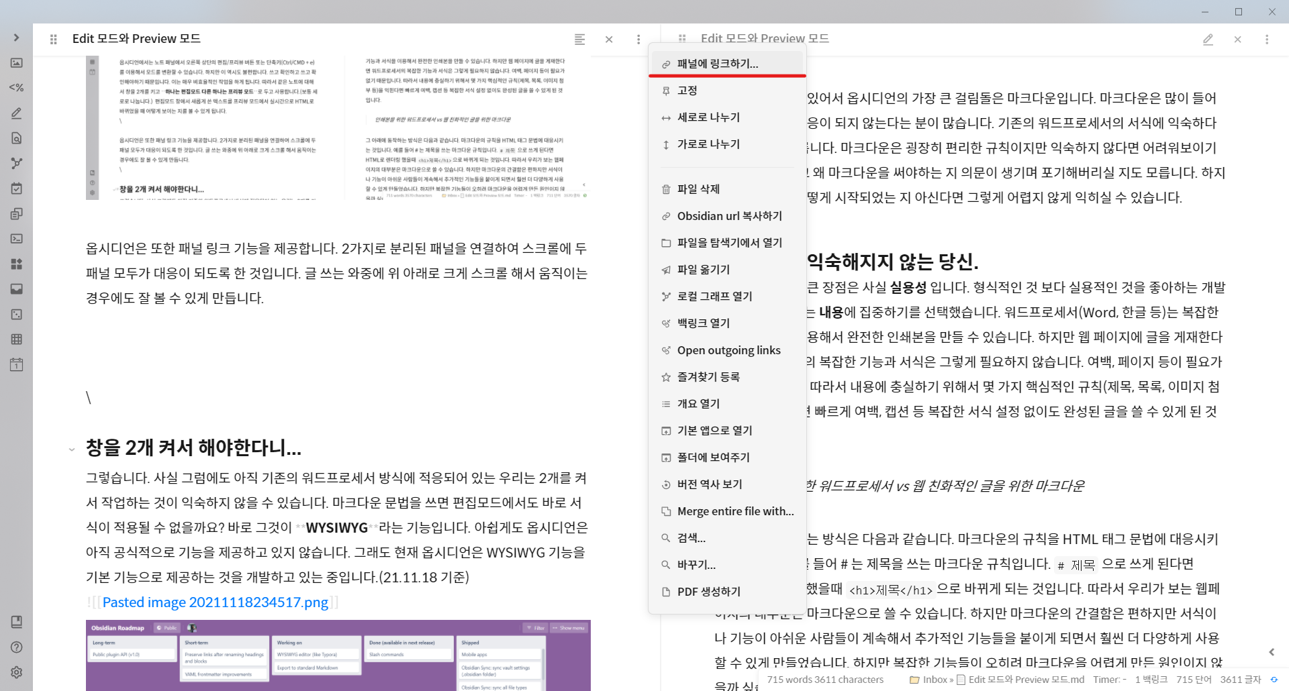Switch left pane to preview mode
Screen dimensions: 1289x691
tap(580, 40)
